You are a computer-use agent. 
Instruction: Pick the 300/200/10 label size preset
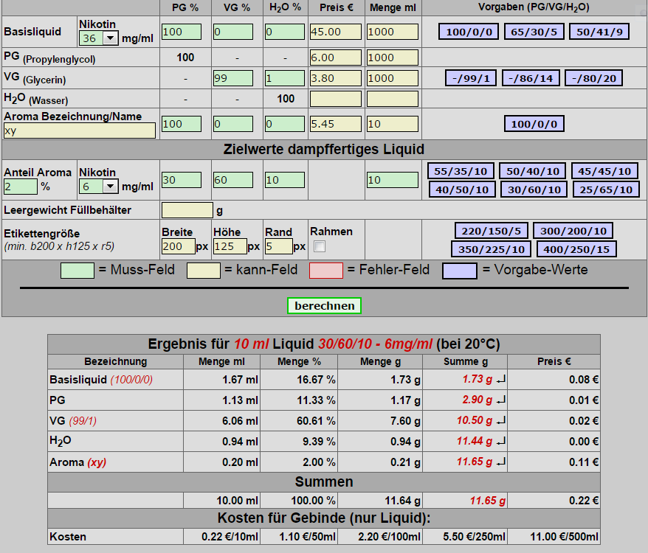[x=573, y=231]
